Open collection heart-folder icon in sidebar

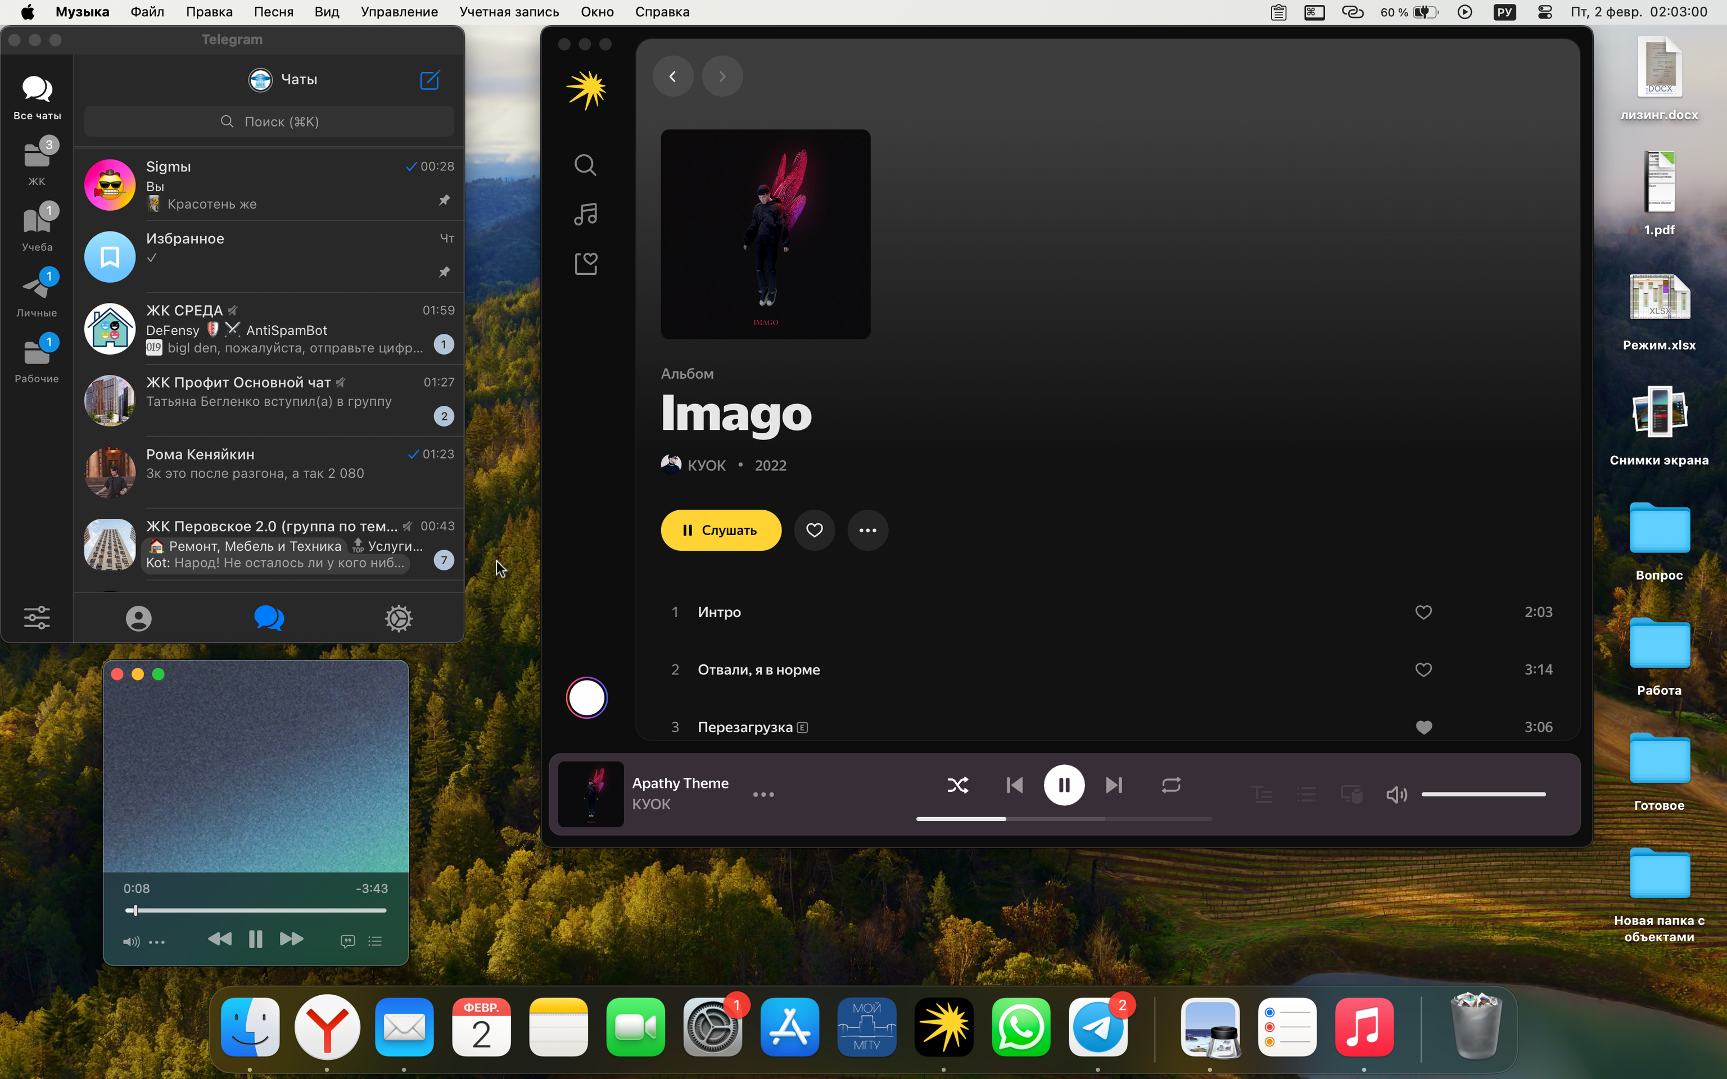(585, 264)
